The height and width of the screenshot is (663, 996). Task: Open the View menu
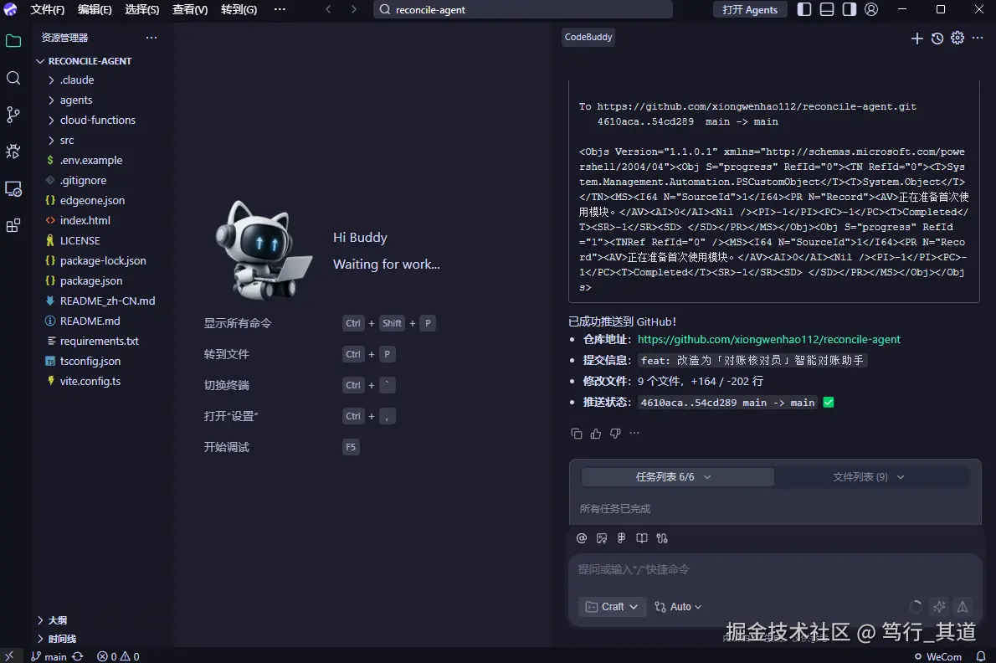tap(190, 9)
